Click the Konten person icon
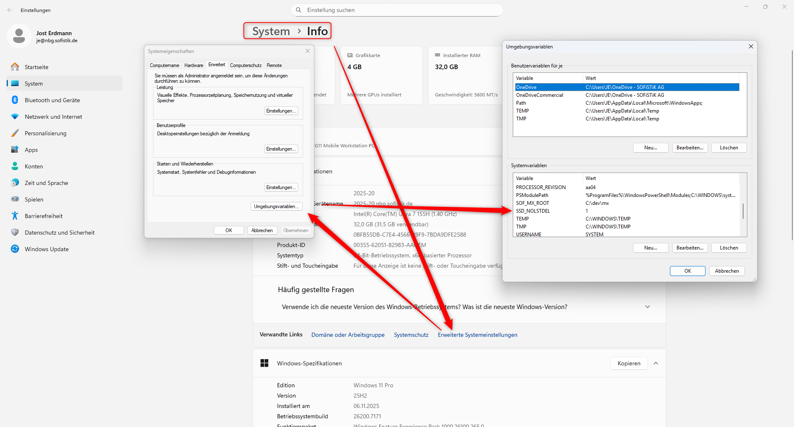The width and height of the screenshot is (794, 427). 15,166
